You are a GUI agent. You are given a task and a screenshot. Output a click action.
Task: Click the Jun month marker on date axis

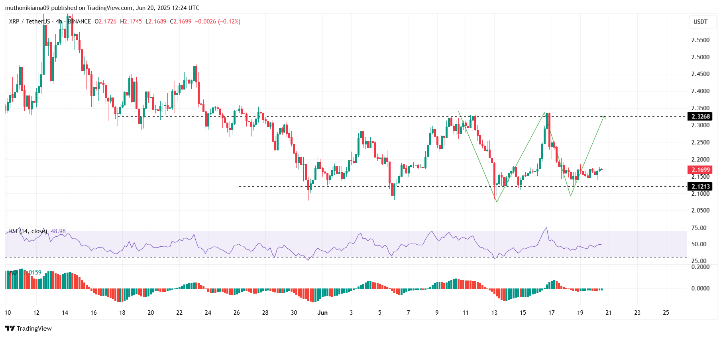point(322,313)
